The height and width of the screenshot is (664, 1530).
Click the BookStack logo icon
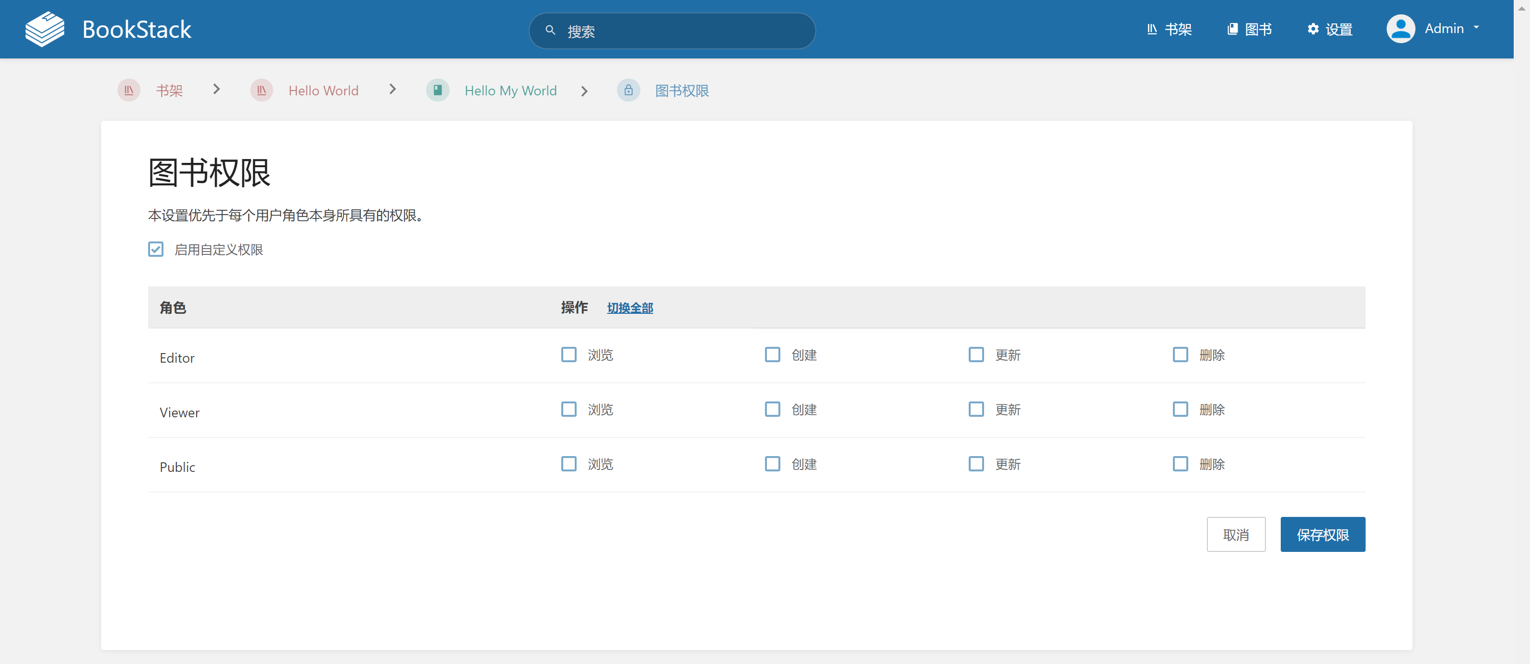45,29
